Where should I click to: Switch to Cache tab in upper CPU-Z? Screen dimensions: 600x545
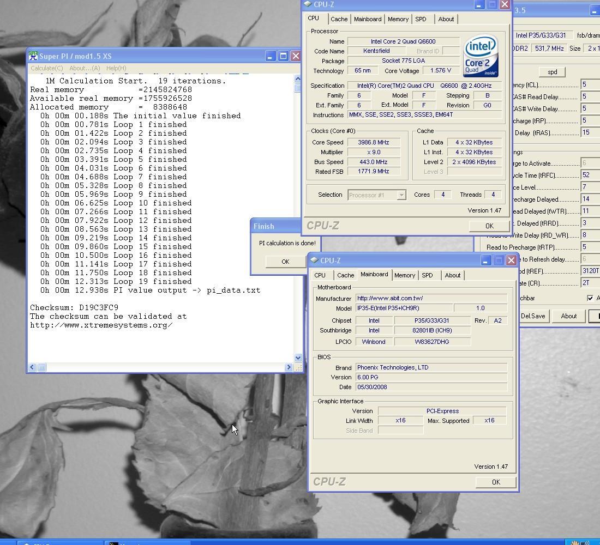(339, 19)
